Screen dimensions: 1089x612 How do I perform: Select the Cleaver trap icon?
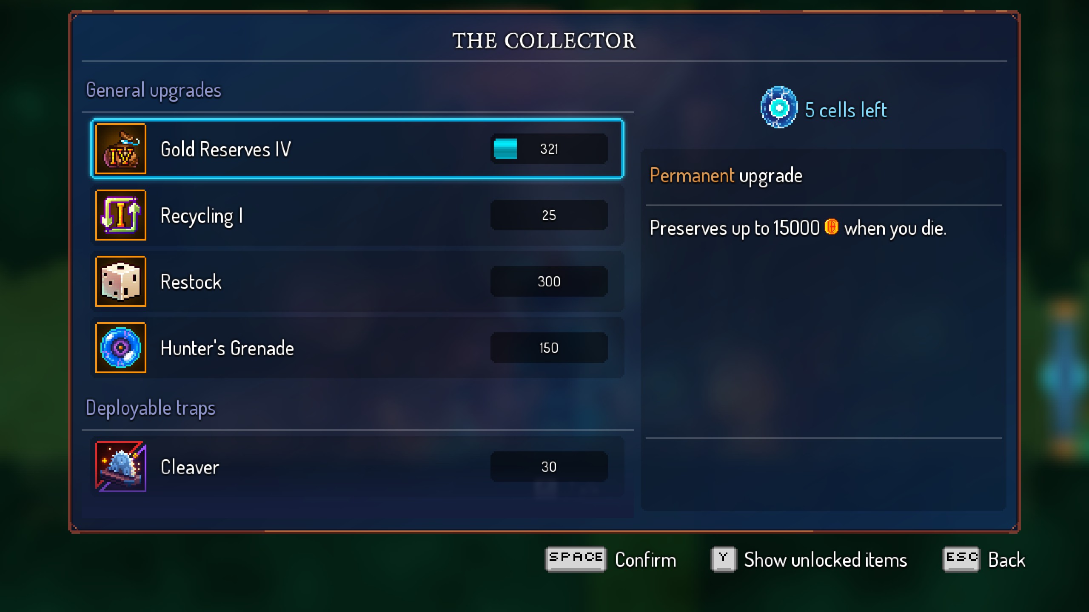pyautogui.click(x=121, y=467)
